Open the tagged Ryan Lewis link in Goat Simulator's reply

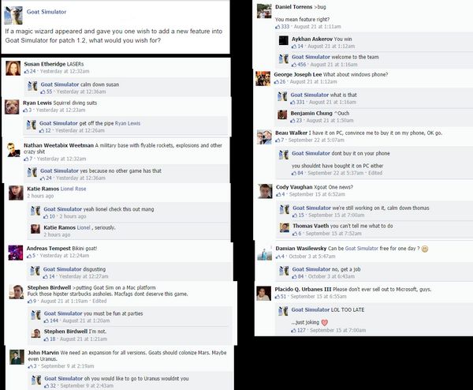click(128, 123)
